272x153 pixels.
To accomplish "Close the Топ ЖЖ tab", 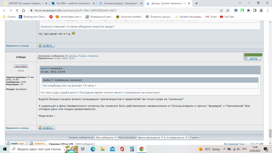I will (x=94, y=3).
